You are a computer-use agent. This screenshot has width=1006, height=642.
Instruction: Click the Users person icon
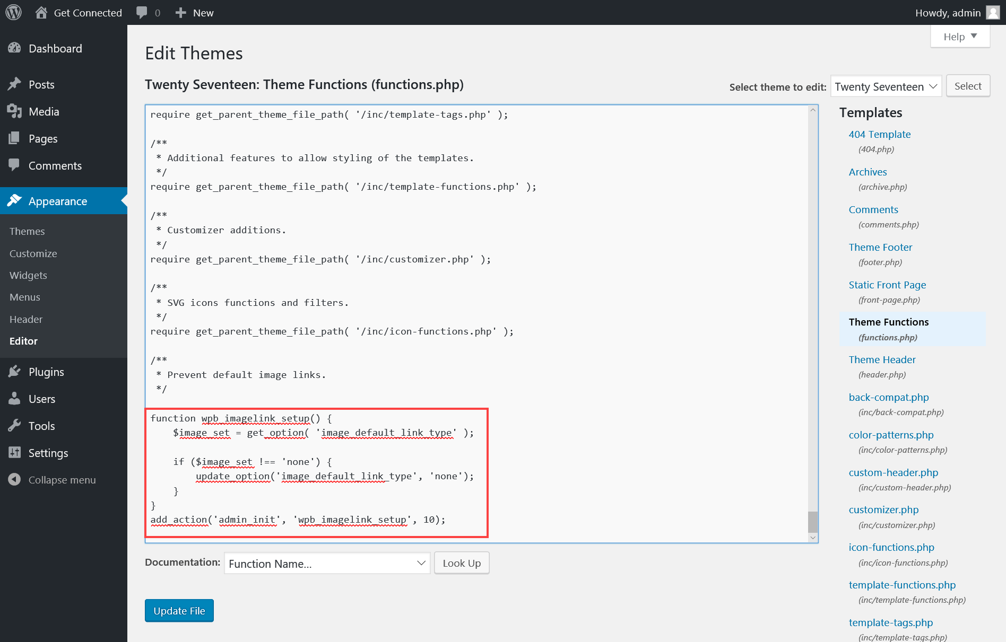(x=14, y=399)
